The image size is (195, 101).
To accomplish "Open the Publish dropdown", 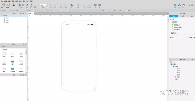I will pos(184,6).
